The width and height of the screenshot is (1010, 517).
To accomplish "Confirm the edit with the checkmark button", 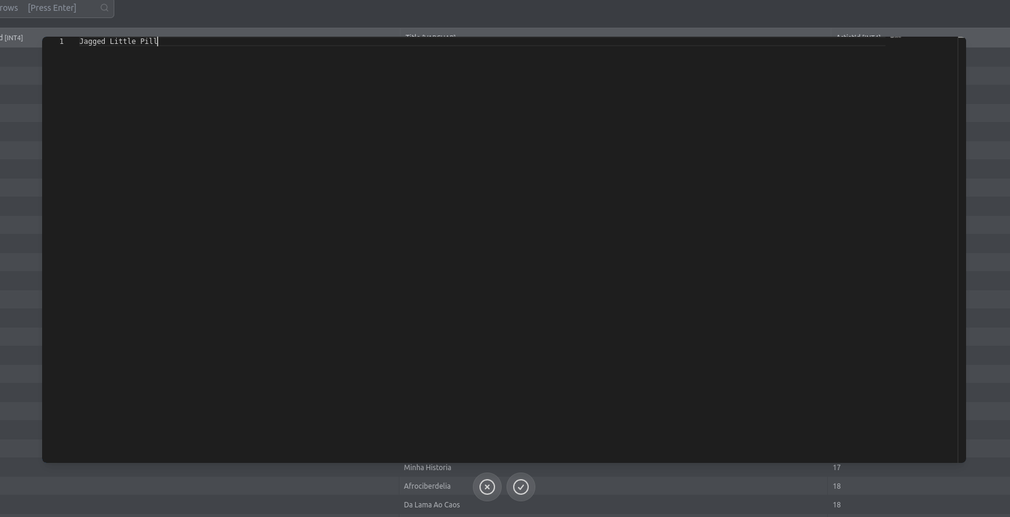I will pos(521,487).
